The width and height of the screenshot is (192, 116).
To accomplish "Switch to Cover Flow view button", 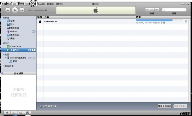I will (x=157, y=10).
